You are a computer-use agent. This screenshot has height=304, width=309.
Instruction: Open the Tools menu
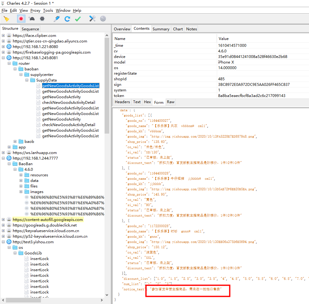click(x=48, y=11)
